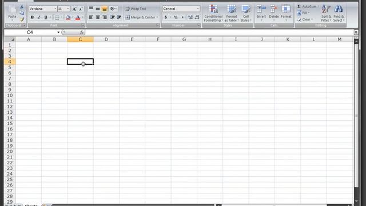The height and width of the screenshot is (206, 366).
Task: Apply cell borders icon
Action: click(x=57, y=17)
